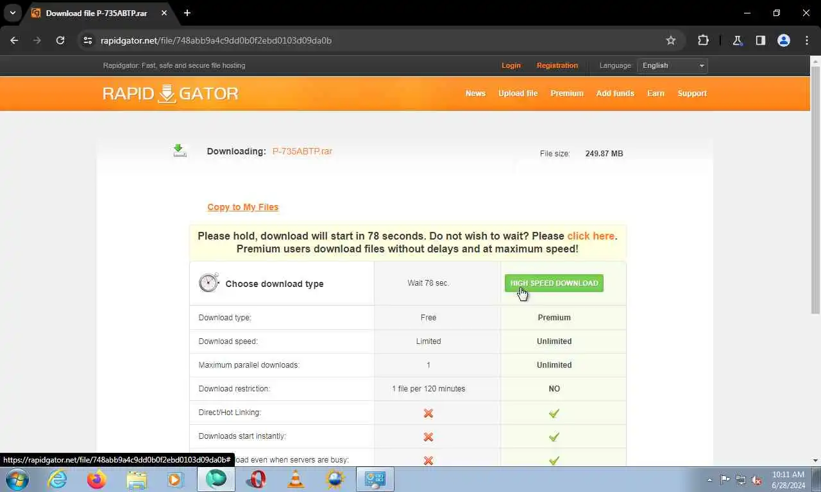The height and width of the screenshot is (492, 821).
Task: Click the browser back arrow
Action: 14,40
